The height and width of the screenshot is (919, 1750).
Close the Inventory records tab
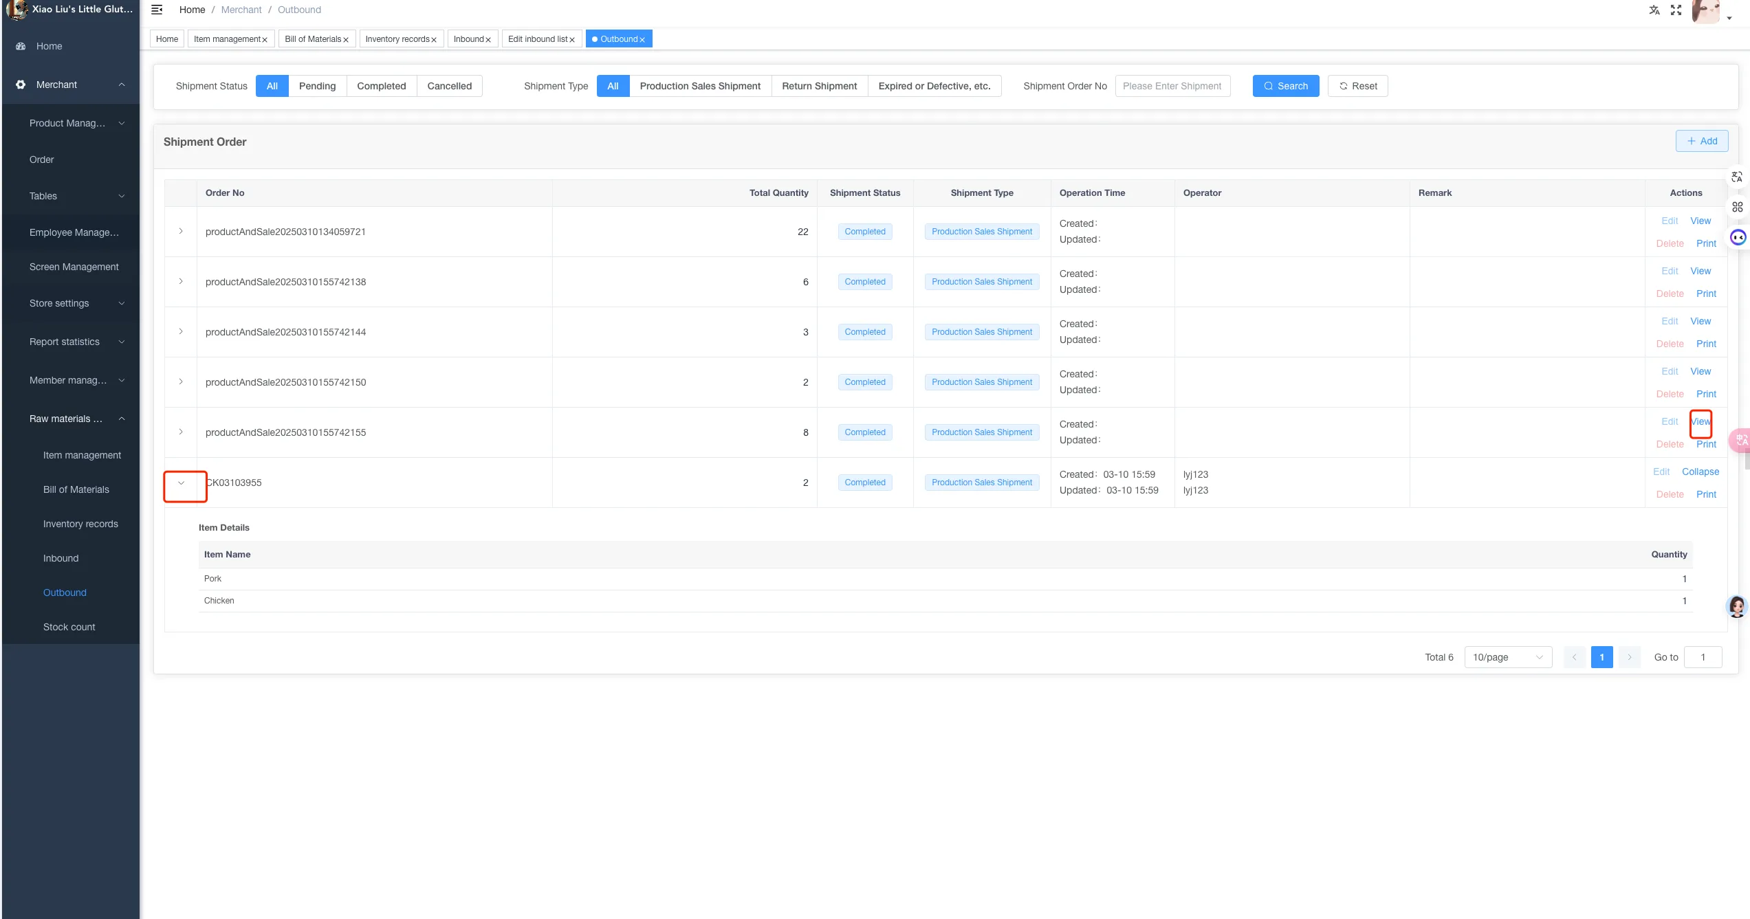click(434, 40)
